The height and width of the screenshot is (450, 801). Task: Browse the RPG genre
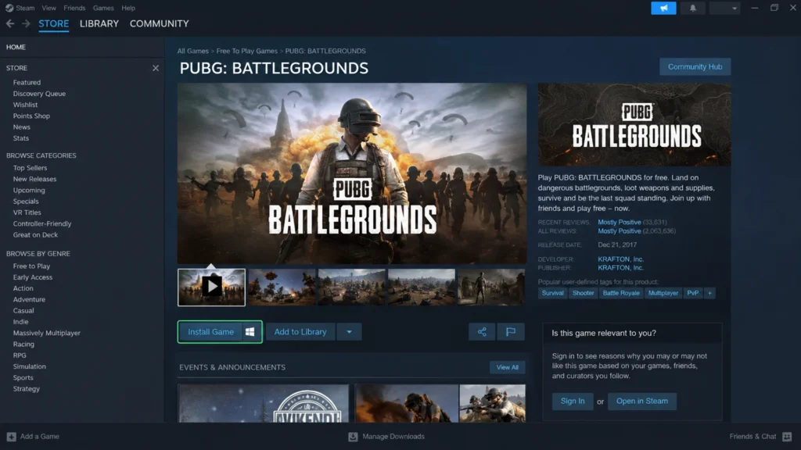[x=20, y=355]
